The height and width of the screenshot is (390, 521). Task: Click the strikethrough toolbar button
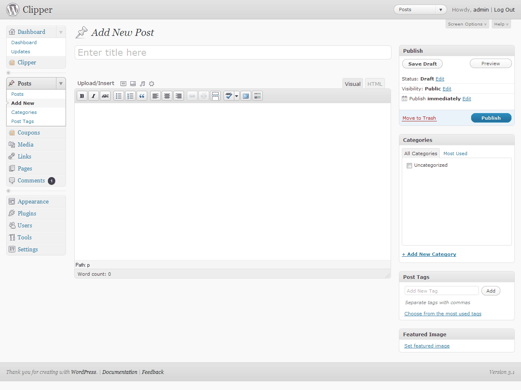pyautogui.click(x=105, y=96)
